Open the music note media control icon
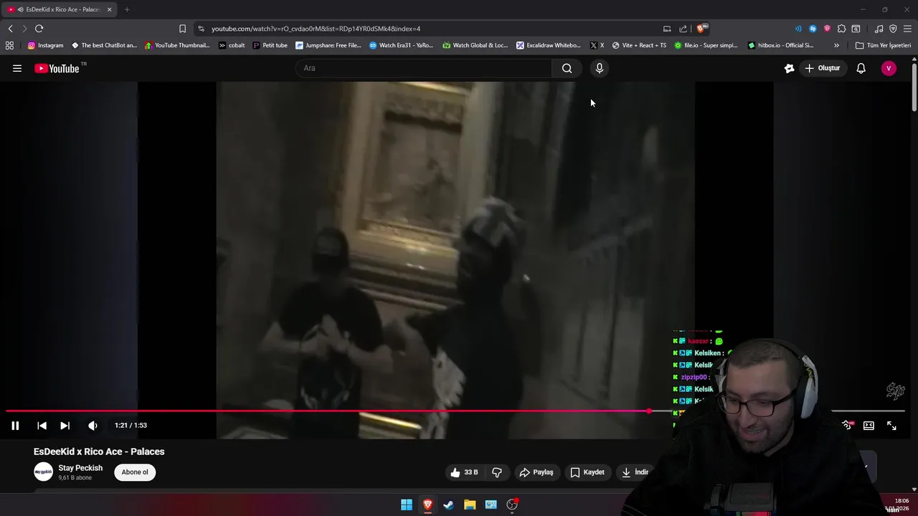Screen dimensions: 918x516 (879, 29)
